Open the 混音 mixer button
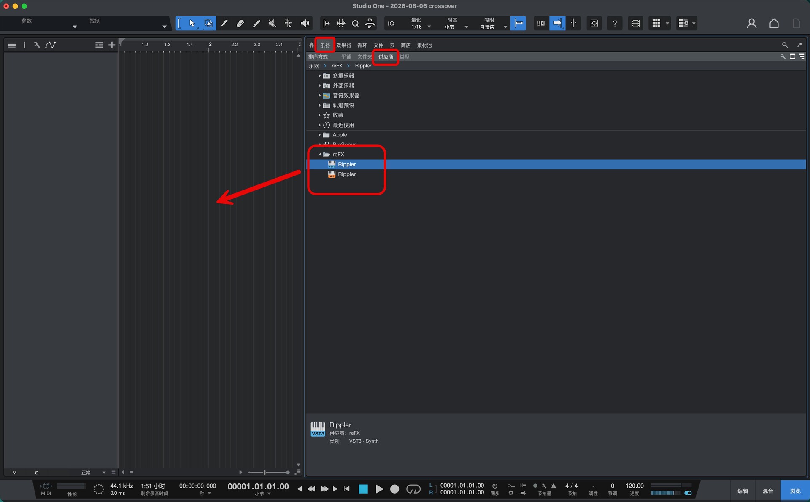The image size is (810, 502). 768,491
